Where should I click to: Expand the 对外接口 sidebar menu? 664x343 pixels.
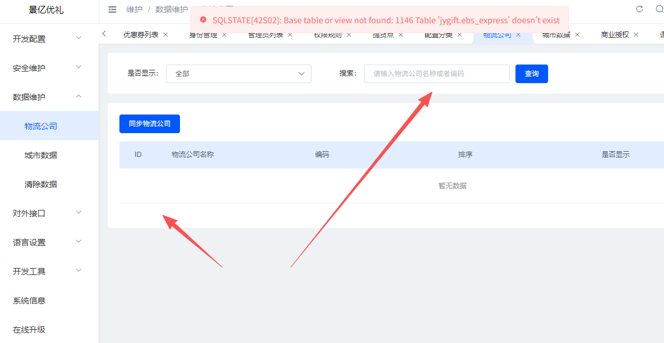pyautogui.click(x=49, y=213)
